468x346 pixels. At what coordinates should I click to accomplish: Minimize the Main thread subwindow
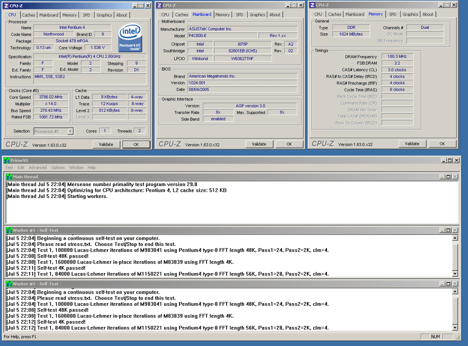[x=442, y=177]
